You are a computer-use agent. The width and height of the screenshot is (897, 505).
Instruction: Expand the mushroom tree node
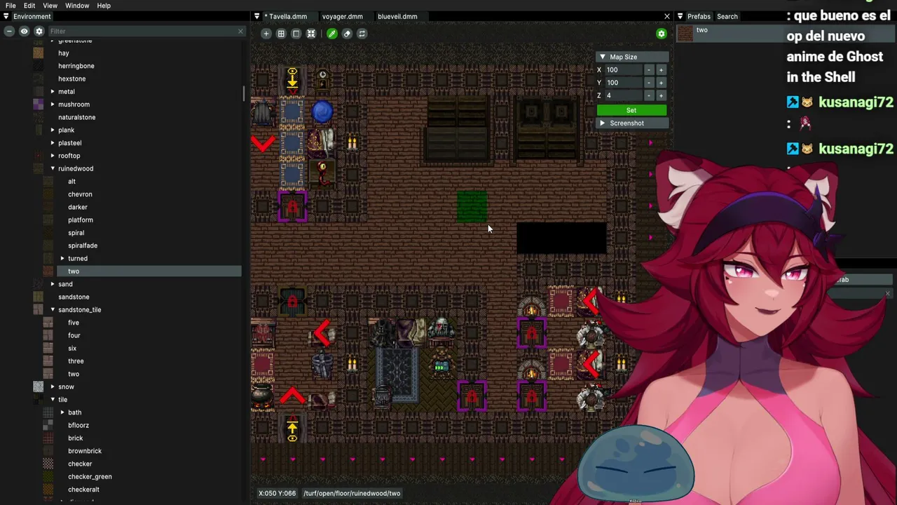[53, 105]
